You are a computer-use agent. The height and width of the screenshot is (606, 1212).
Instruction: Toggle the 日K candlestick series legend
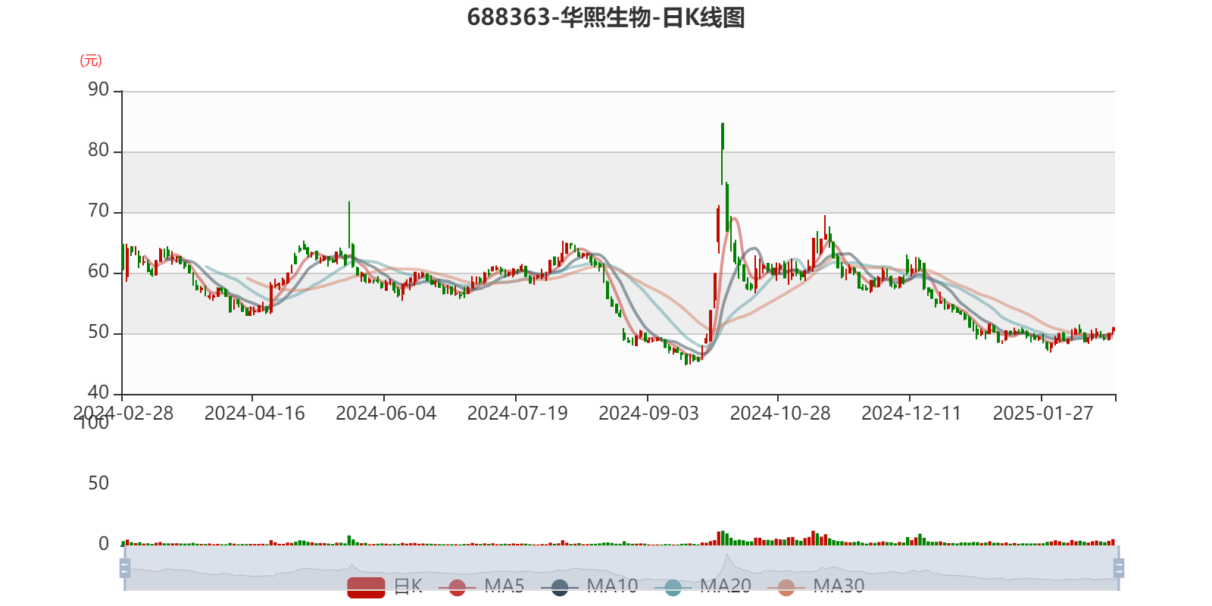tap(385, 587)
